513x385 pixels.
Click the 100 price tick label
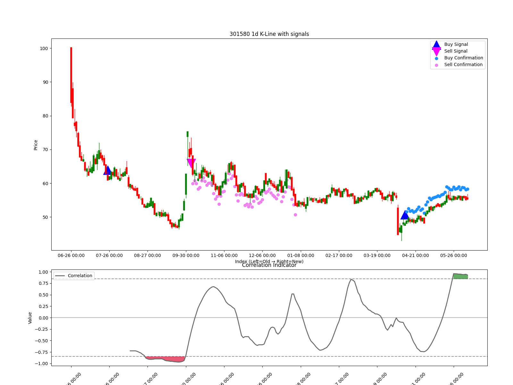pyautogui.click(x=44, y=48)
